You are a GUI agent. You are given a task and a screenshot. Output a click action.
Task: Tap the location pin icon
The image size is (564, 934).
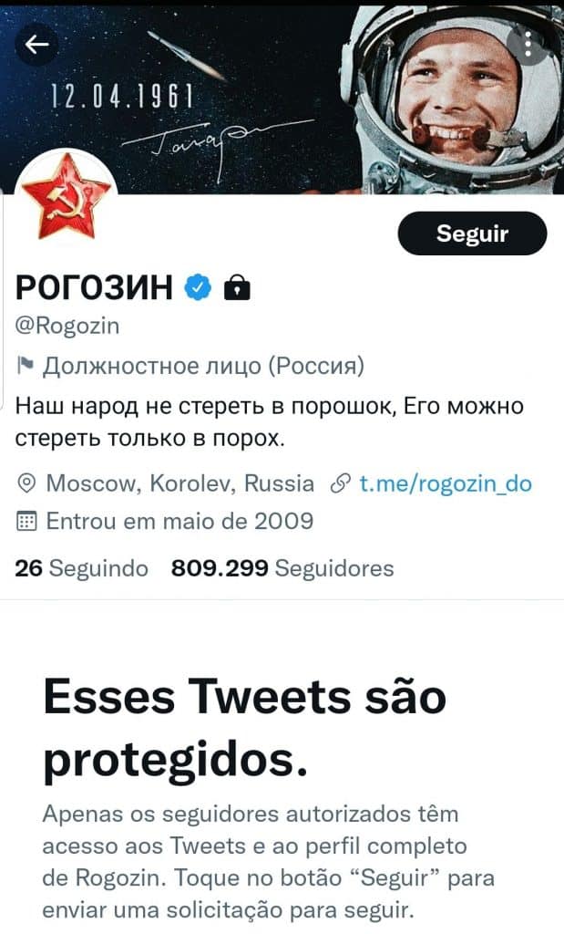click(x=26, y=483)
